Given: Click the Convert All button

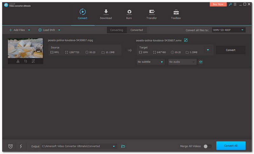Looking at the screenshot, I should click(x=231, y=146).
